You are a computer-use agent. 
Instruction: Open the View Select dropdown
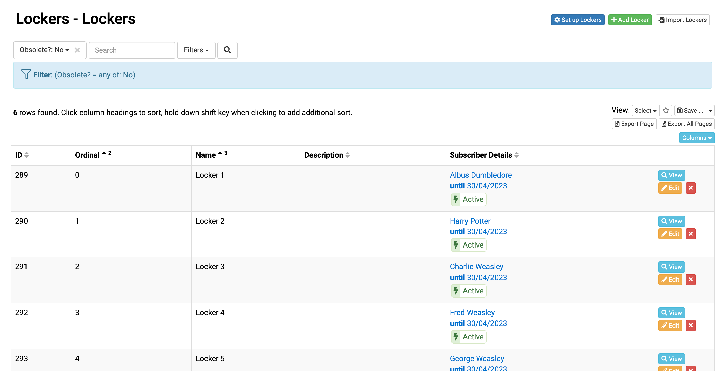(x=645, y=111)
